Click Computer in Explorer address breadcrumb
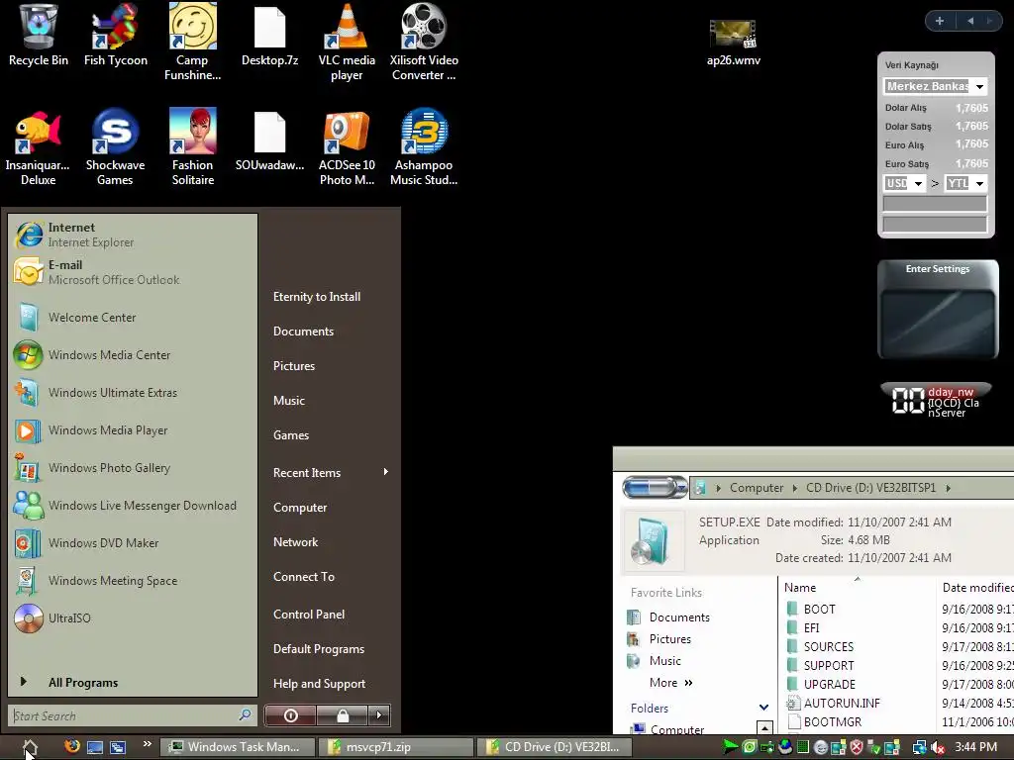This screenshot has height=760, width=1014. (x=757, y=488)
